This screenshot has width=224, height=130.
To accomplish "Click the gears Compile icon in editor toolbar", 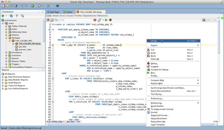I will point(99,20).
